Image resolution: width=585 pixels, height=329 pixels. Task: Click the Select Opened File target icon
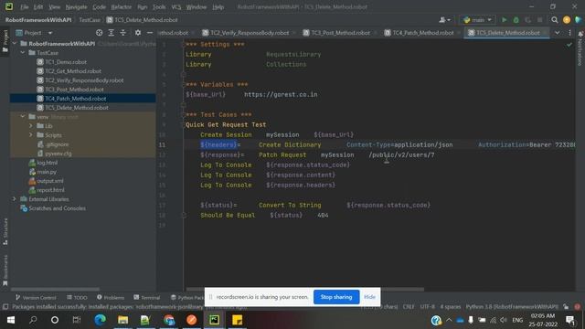tap(99, 33)
